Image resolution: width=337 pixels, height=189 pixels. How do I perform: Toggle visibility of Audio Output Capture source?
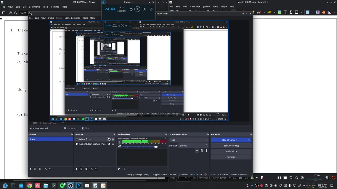pos(108,144)
